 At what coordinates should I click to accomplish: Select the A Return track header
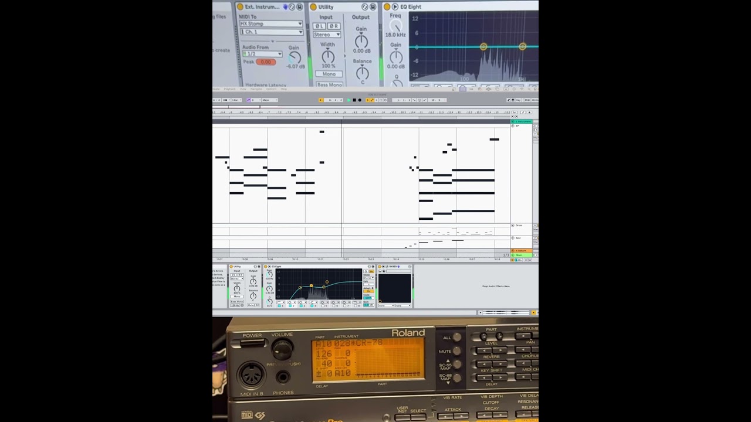click(x=522, y=251)
